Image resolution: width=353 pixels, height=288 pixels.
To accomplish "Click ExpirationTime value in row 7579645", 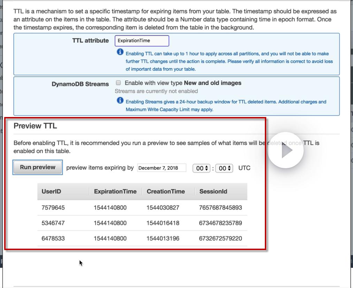I will [110, 208].
